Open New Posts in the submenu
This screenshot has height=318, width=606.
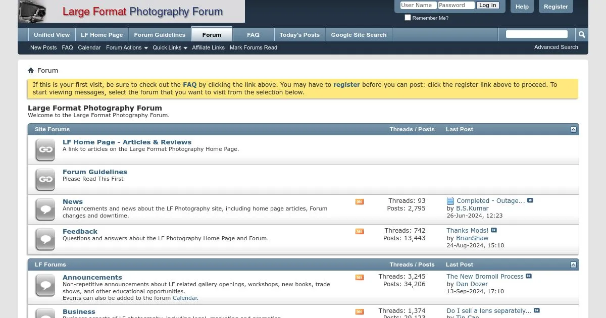click(43, 48)
